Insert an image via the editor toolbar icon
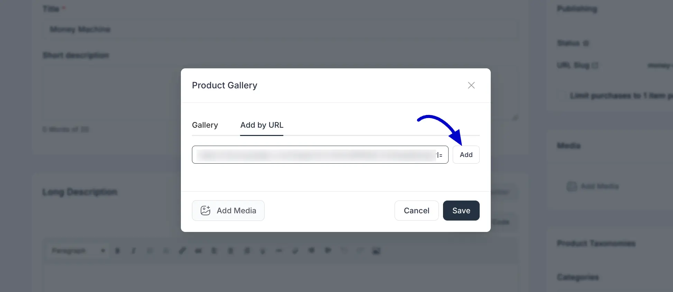This screenshot has width=673, height=292. (x=376, y=251)
